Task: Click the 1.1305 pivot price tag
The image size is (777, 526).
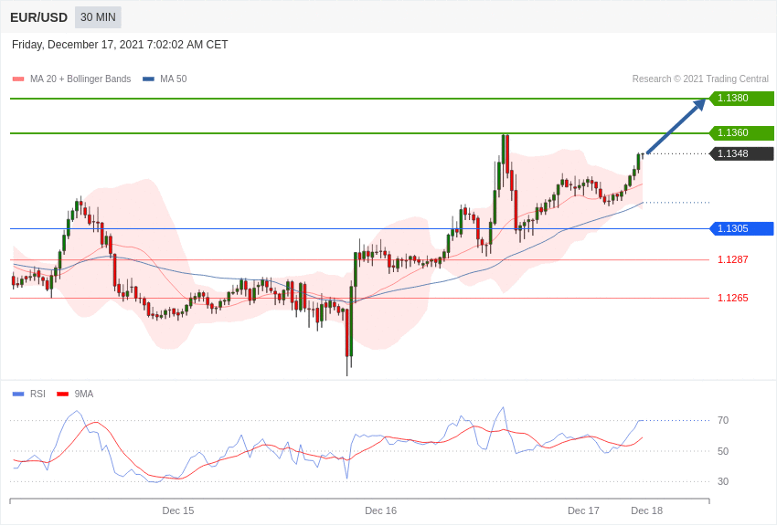Action: (741, 228)
